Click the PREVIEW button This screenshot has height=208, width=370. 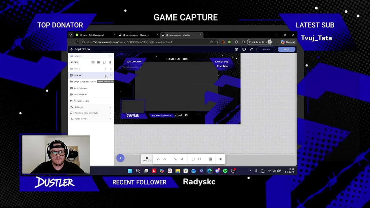pos(266,49)
